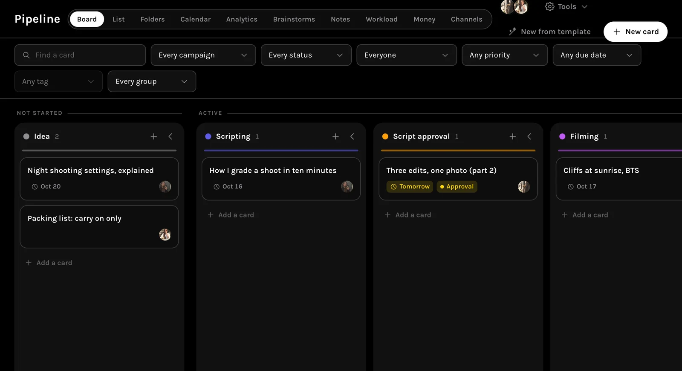
Task: Open the Every campaign filter dropdown
Action: [203, 55]
